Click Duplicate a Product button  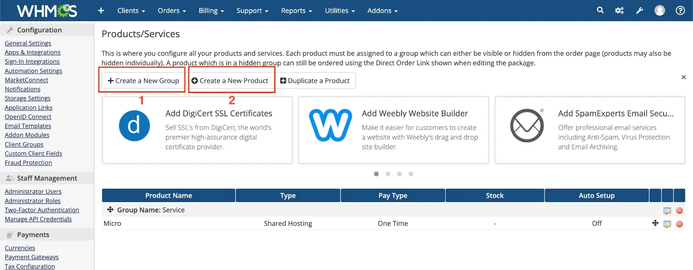[x=315, y=80]
